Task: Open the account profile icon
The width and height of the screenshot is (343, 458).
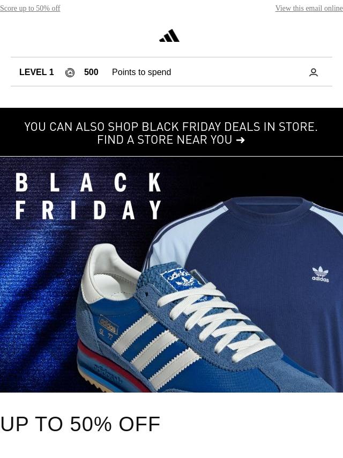Action: click(x=314, y=72)
